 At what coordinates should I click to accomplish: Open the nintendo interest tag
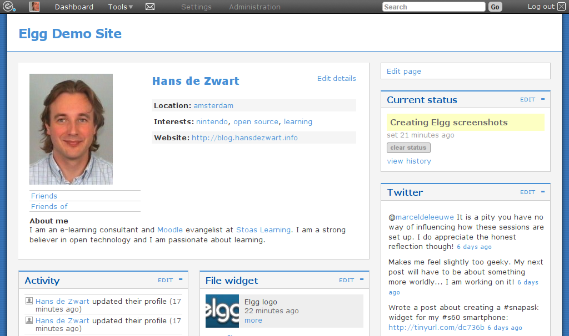212,121
